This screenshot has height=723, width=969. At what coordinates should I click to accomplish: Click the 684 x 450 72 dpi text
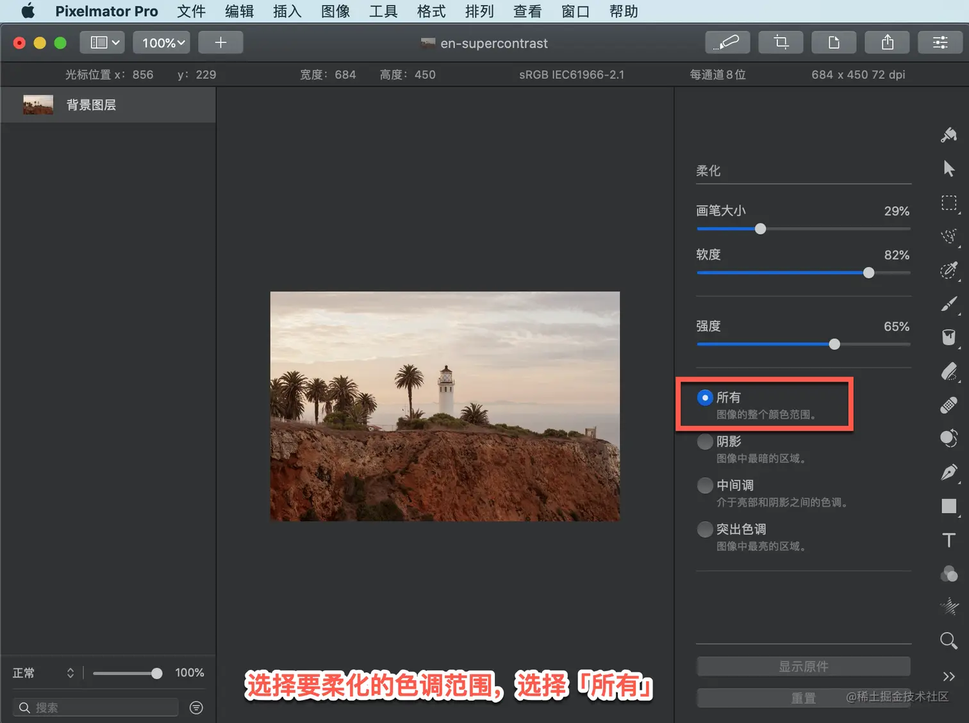pos(858,74)
